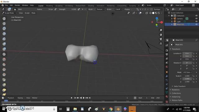Select the Layer brush tool
199x112 pixels.
pos(4,39)
